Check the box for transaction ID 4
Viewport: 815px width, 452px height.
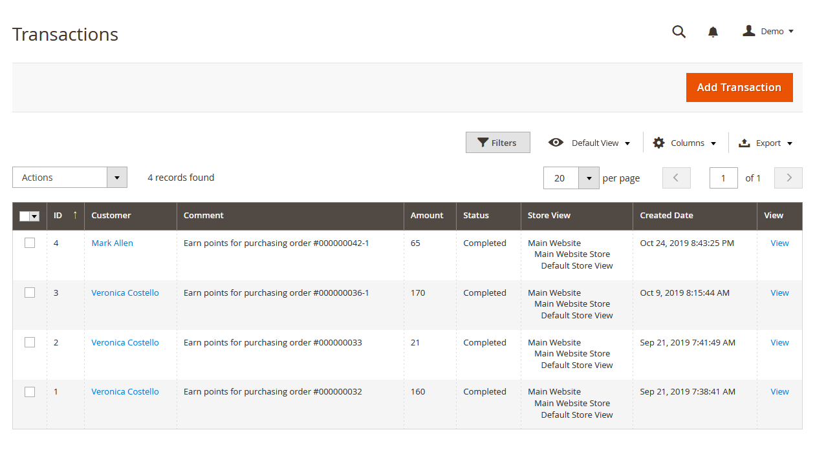30,243
